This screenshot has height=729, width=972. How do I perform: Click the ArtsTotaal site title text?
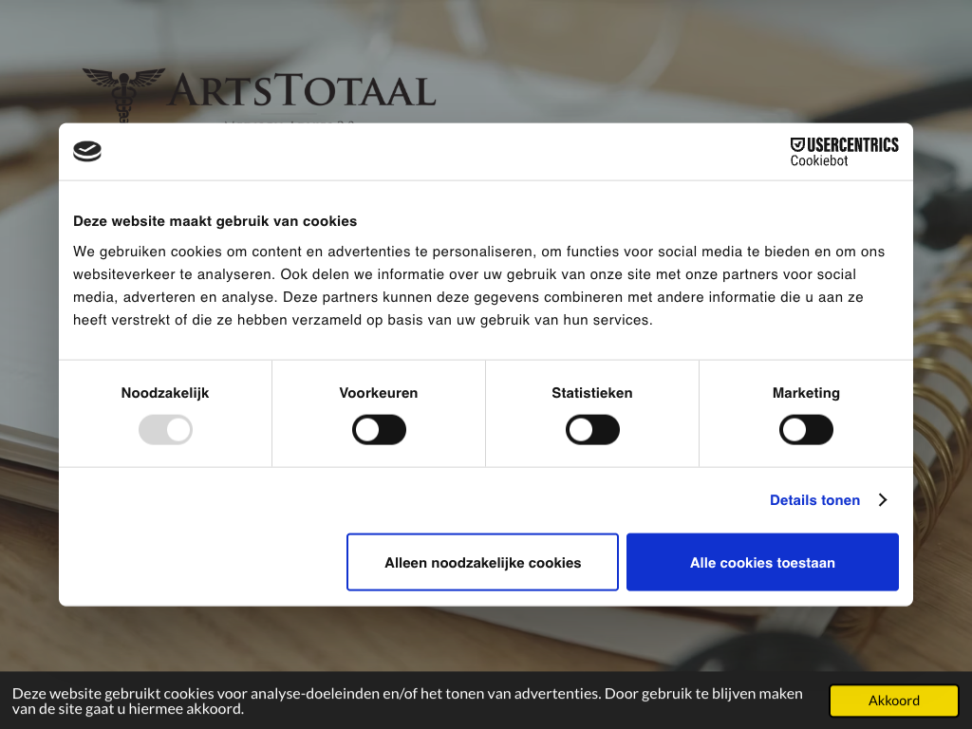tap(302, 91)
